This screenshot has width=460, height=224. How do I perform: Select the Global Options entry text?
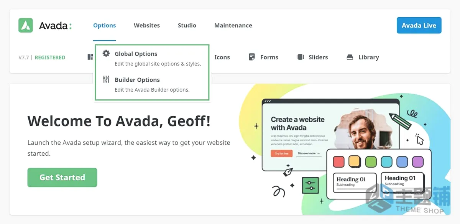click(x=136, y=54)
